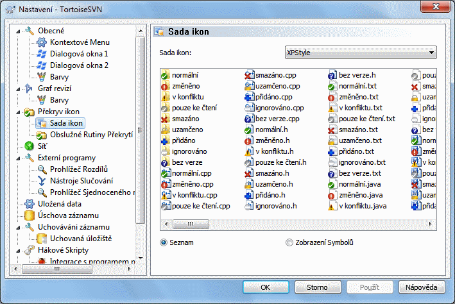Click the wrench icon next to Obecné

click(x=30, y=31)
